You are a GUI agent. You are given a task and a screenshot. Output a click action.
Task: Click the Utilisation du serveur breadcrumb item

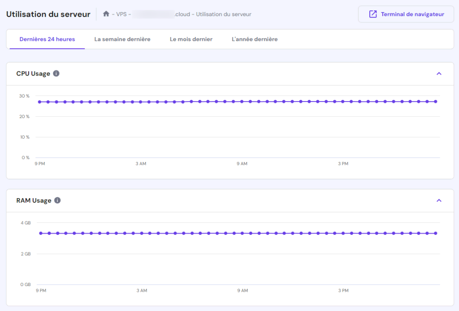pyautogui.click(x=223, y=14)
